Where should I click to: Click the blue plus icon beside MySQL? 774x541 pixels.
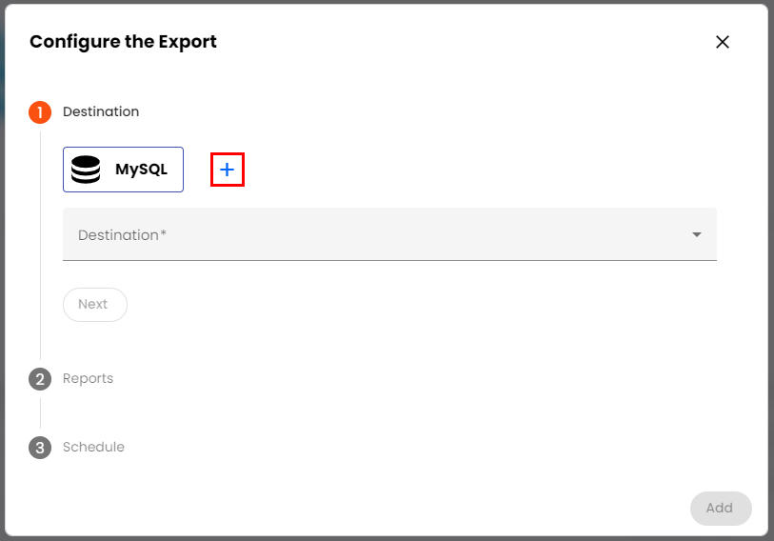pos(228,170)
